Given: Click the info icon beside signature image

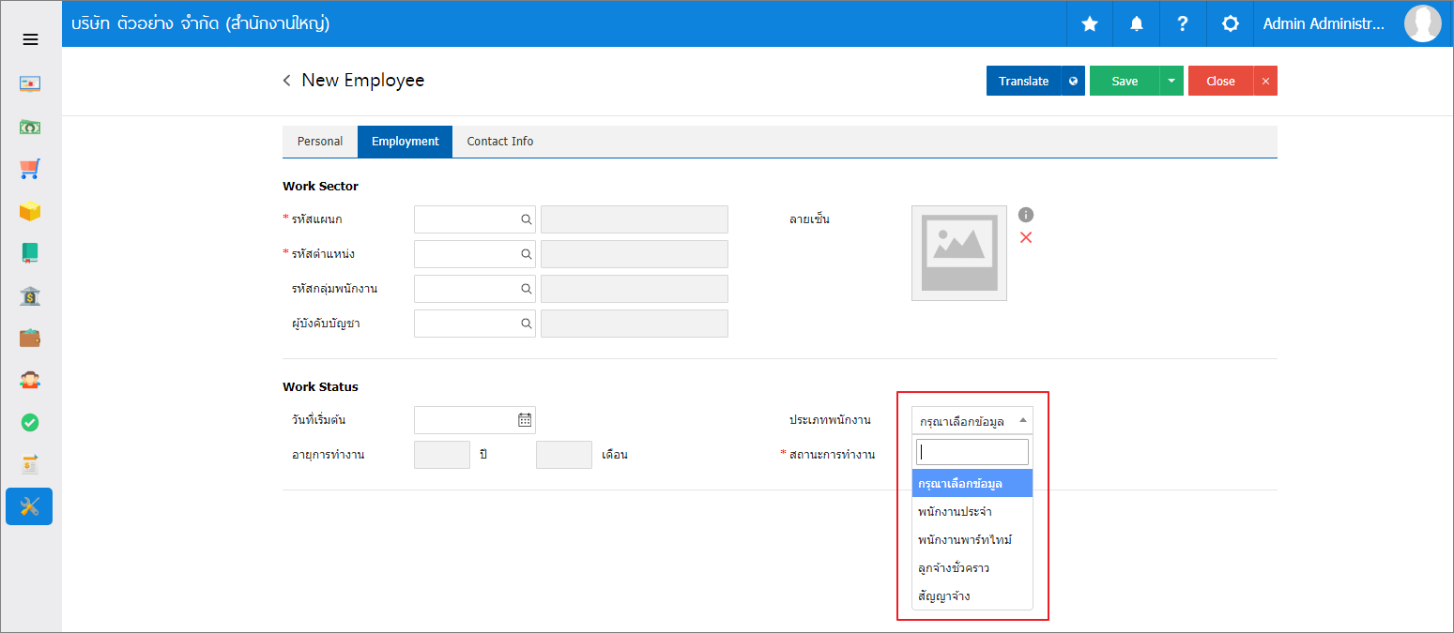Looking at the screenshot, I should pyautogui.click(x=1026, y=215).
